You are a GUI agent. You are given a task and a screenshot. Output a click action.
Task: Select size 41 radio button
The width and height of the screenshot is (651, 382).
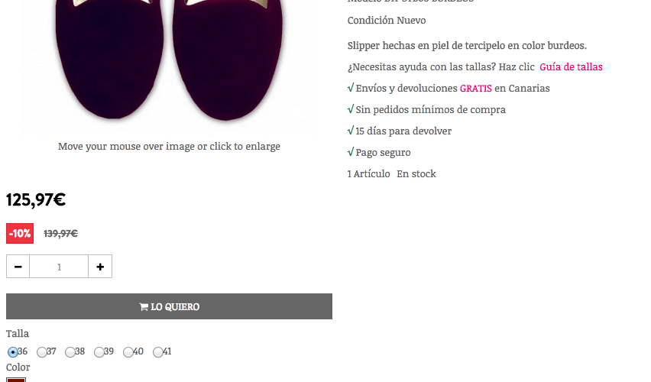point(157,352)
